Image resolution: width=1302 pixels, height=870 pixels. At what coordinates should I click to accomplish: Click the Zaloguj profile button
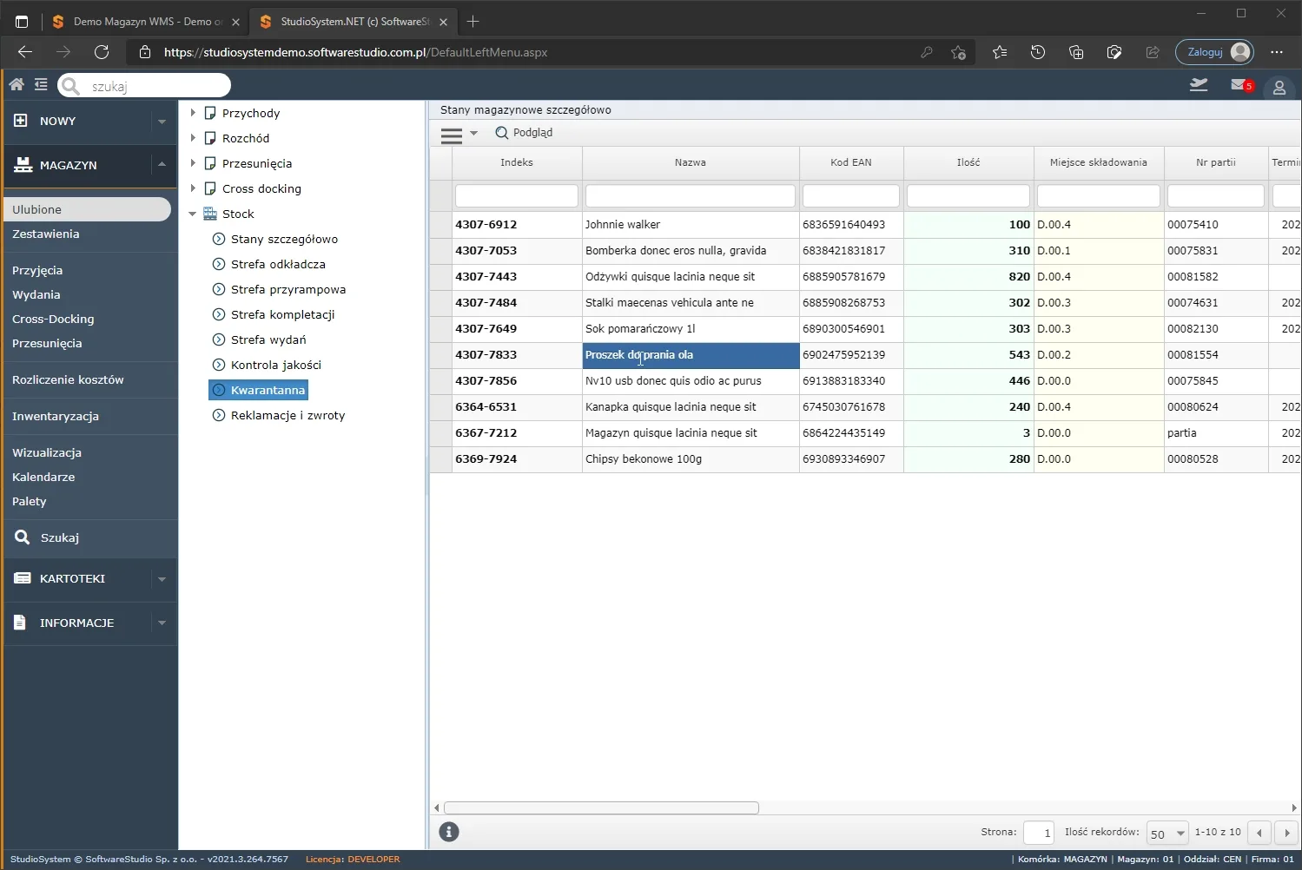tap(1214, 52)
